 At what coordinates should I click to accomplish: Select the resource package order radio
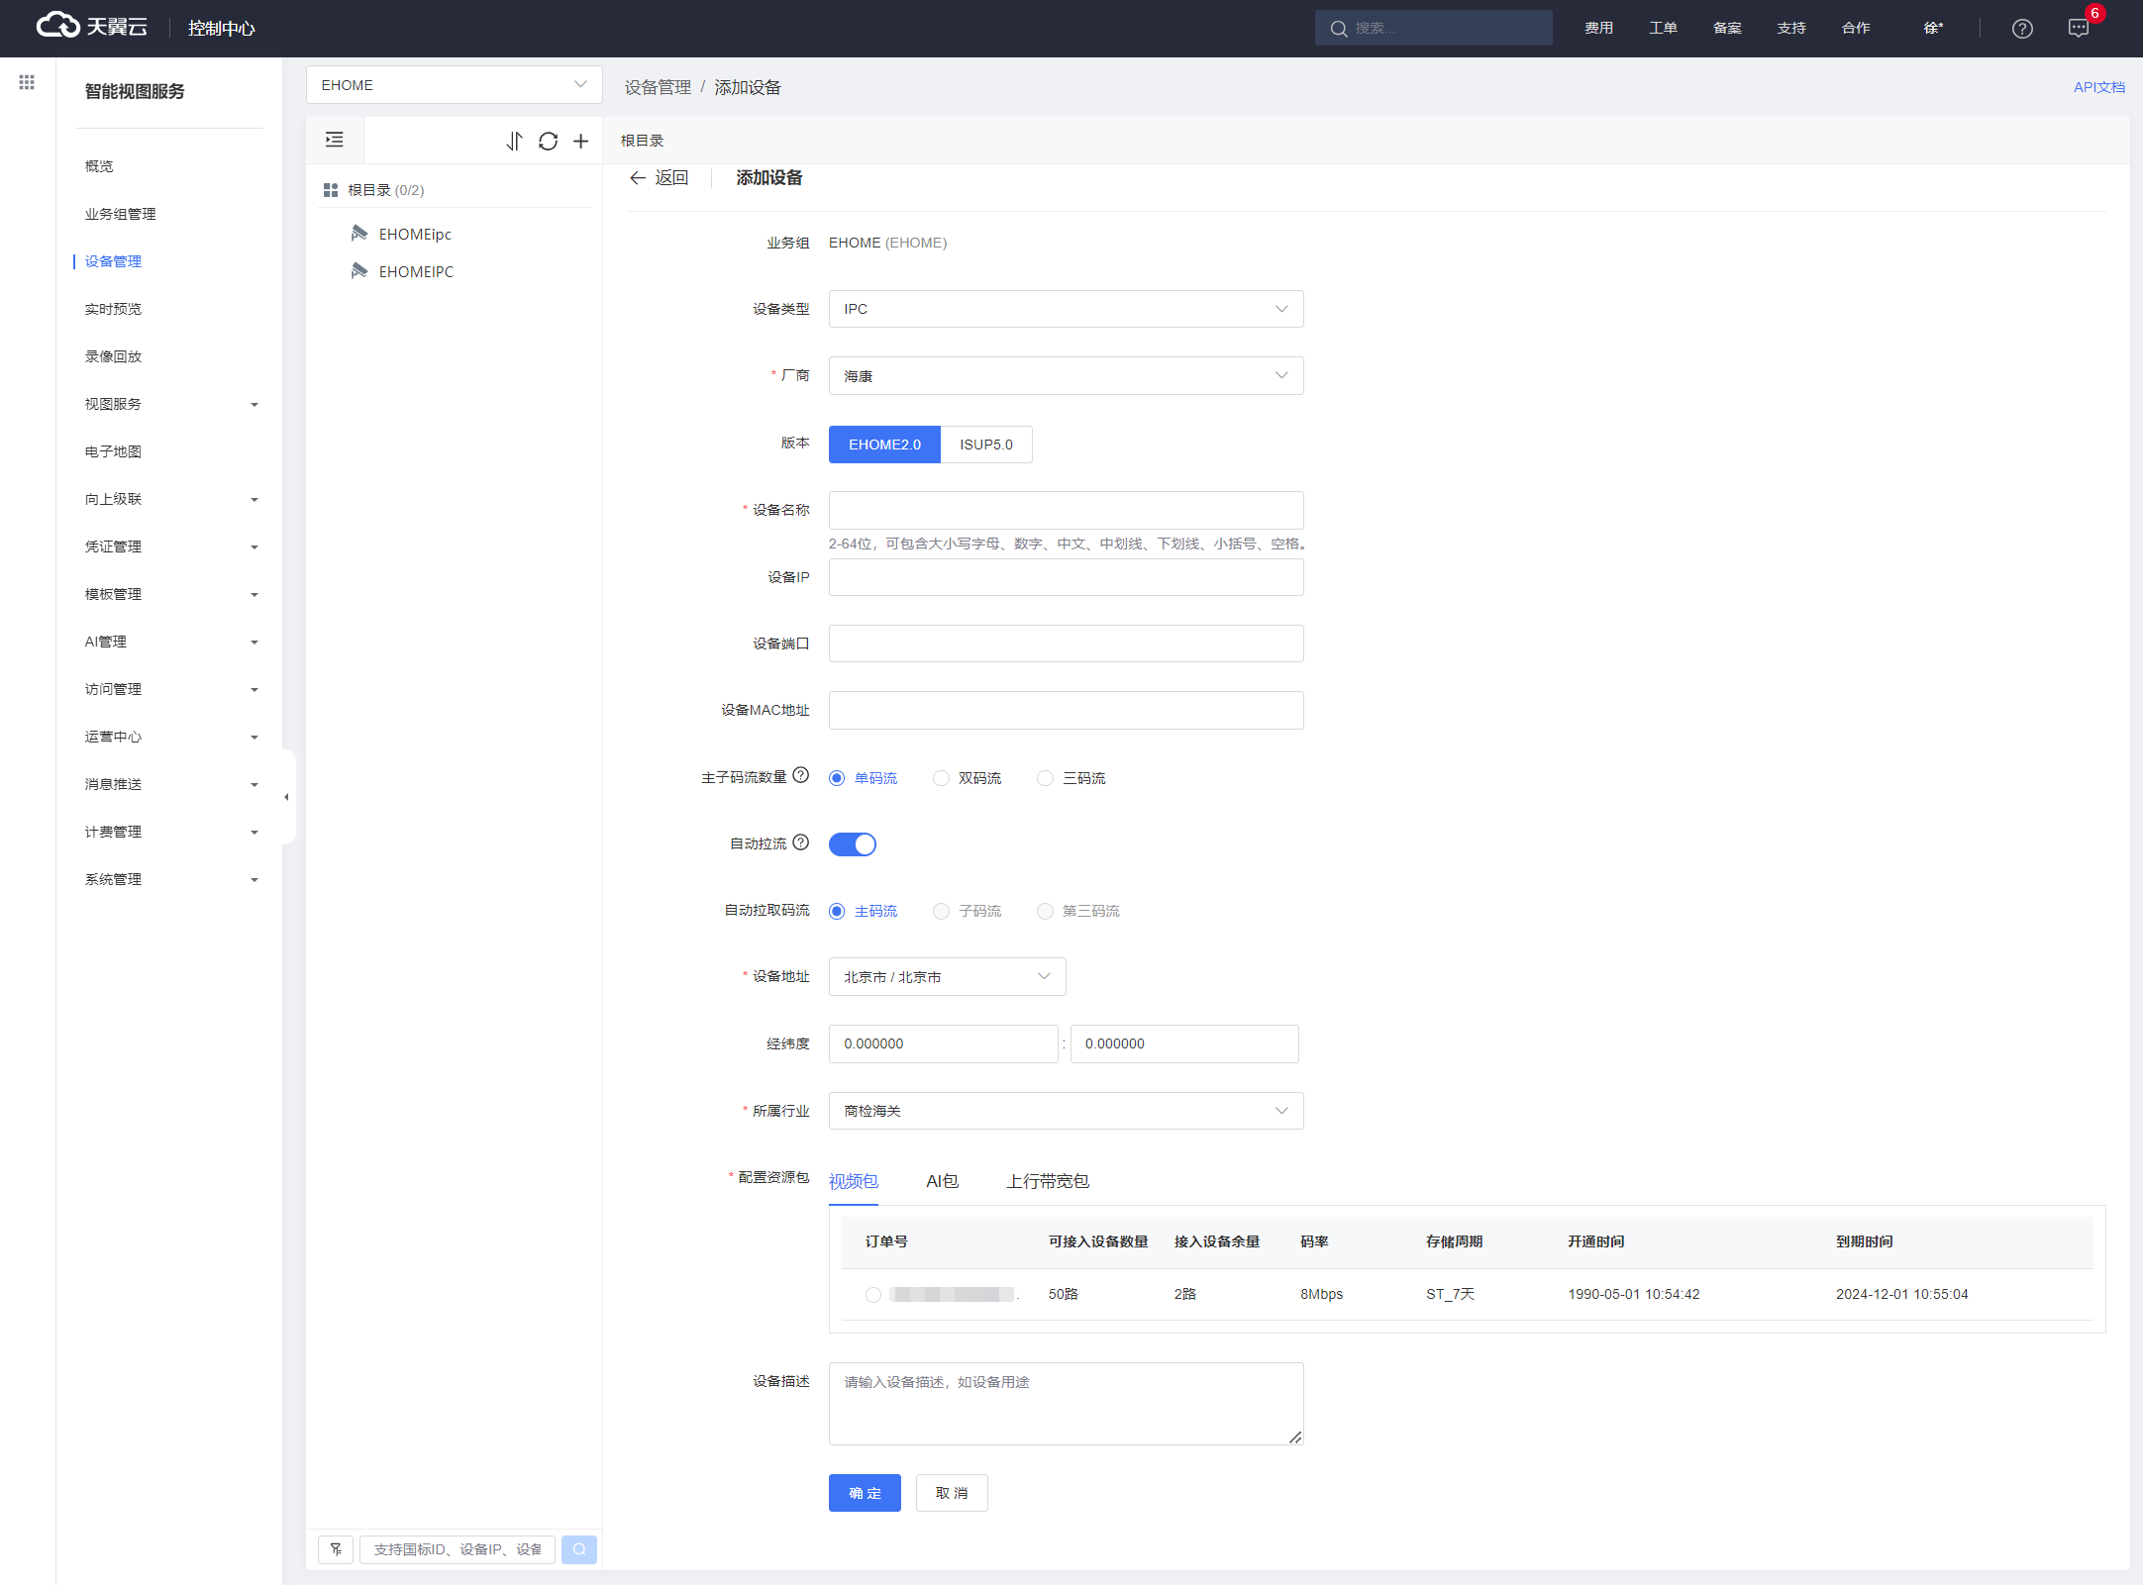tap(872, 1295)
